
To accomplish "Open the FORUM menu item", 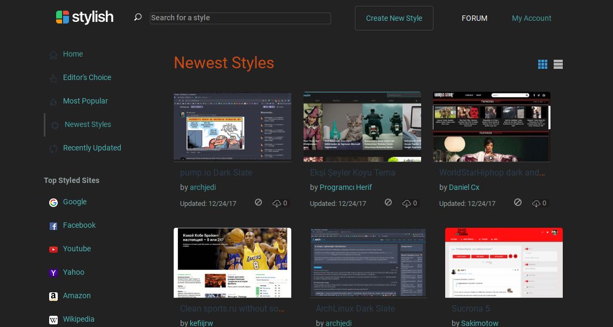I will point(475,18).
